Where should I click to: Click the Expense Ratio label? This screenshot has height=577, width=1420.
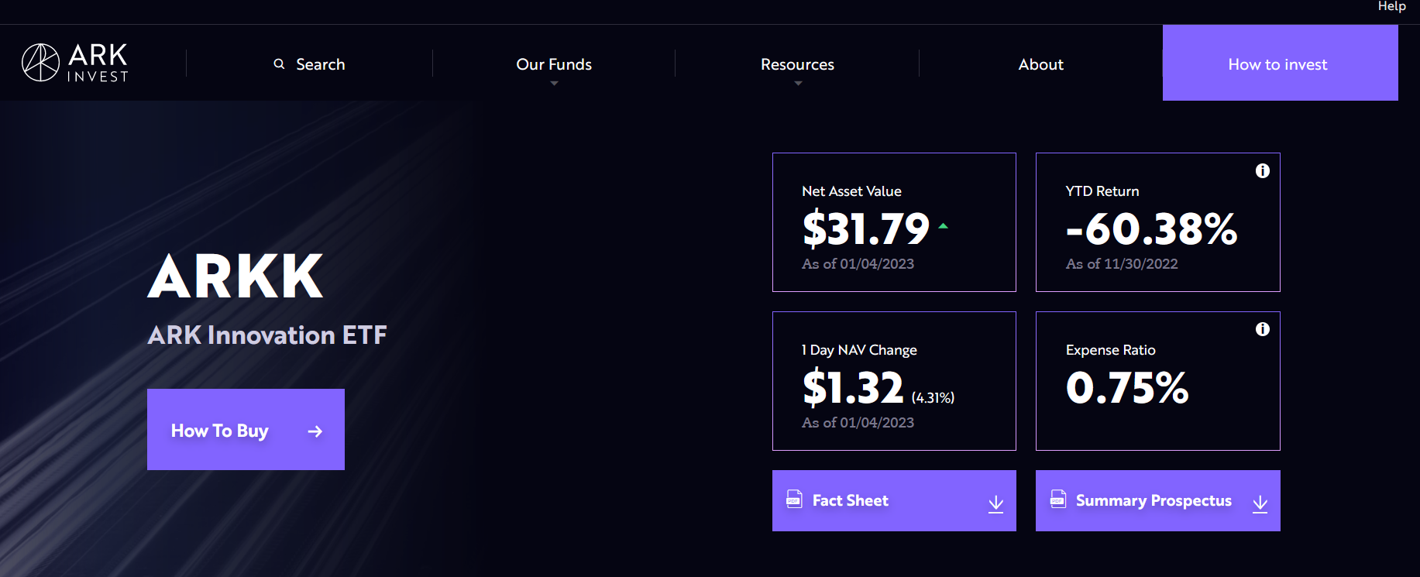(1110, 350)
